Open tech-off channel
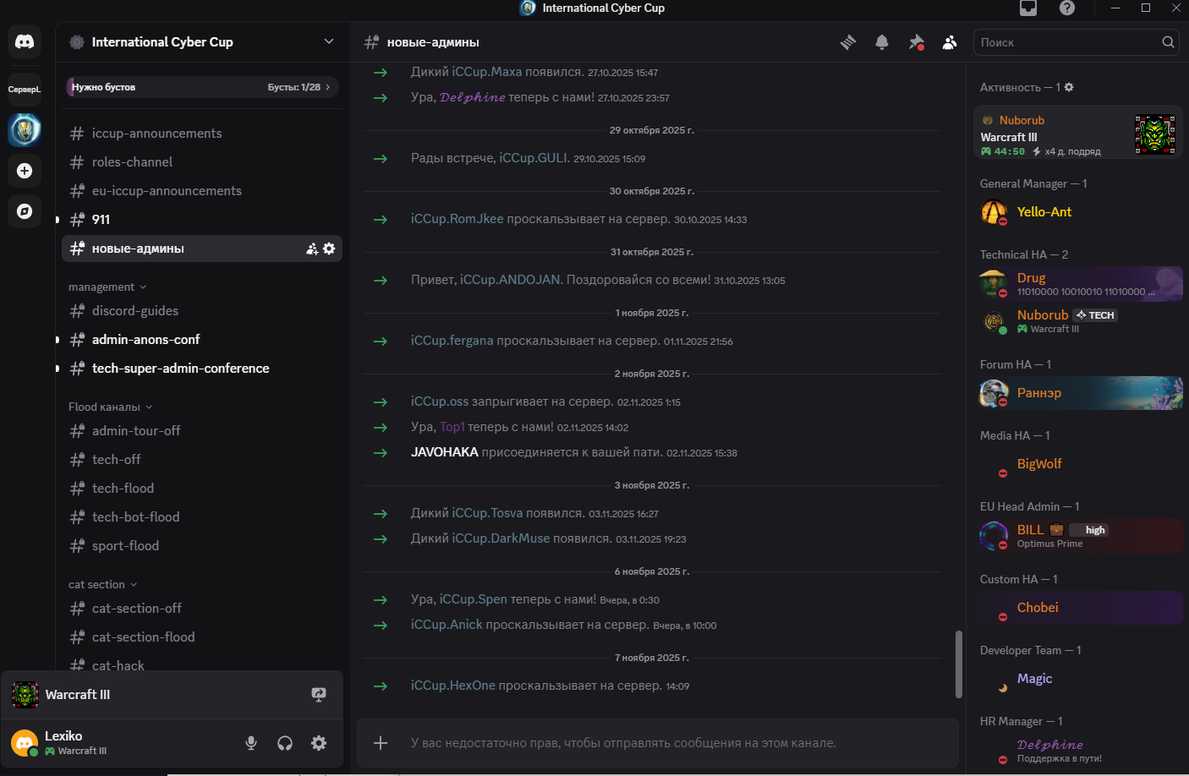The height and width of the screenshot is (776, 1189). [202, 460]
